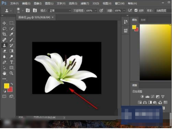
Task: Expand the toolbox double-arrow
Action: click(2, 16)
